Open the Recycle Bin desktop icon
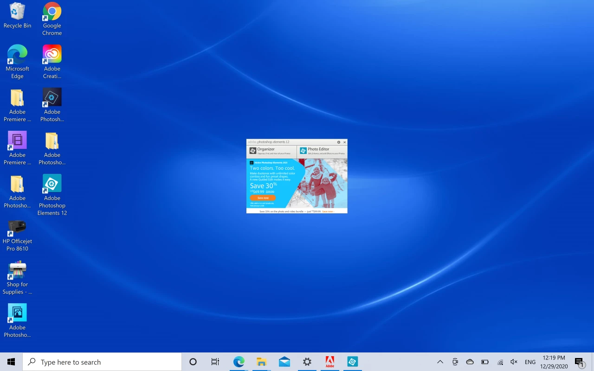 coord(17,15)
